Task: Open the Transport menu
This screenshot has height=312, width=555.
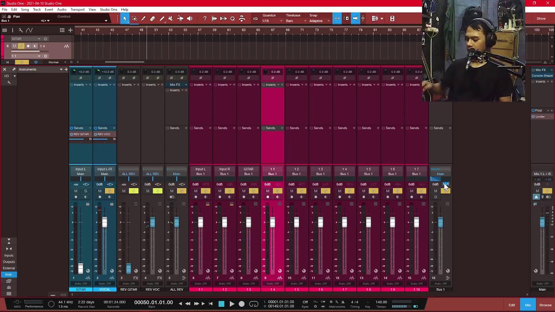Action: 78,10
